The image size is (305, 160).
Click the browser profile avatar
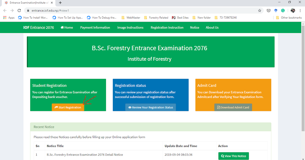(293, 11)
